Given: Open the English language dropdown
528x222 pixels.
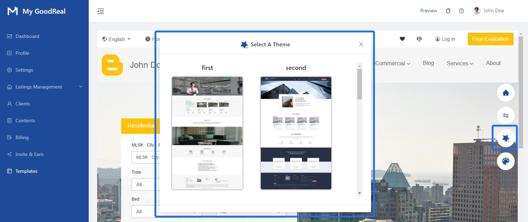Looking at the screenshot, I should click(x=116, y=39).
